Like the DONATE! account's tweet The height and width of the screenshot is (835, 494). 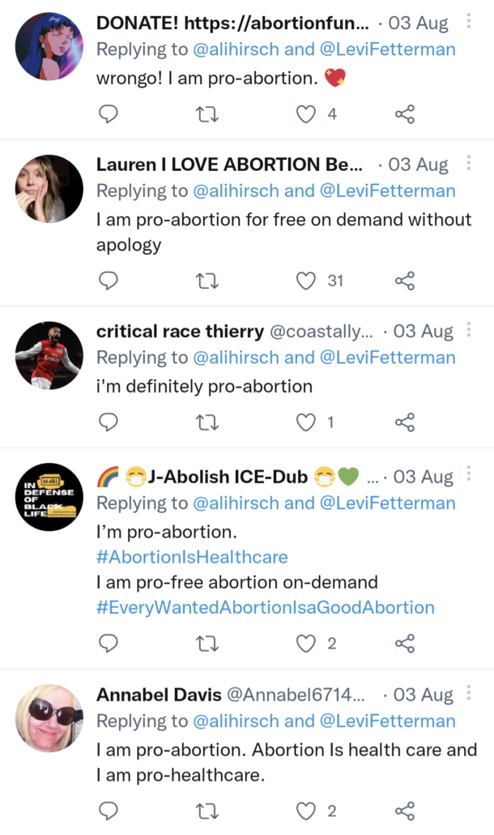(305, 114)
